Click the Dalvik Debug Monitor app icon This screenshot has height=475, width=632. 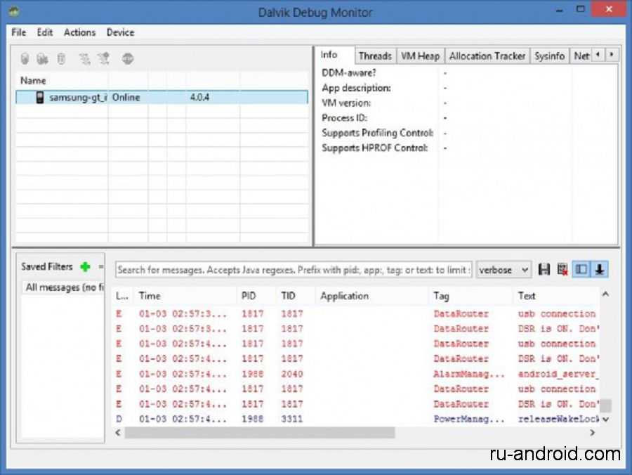(x=14, y=11)
